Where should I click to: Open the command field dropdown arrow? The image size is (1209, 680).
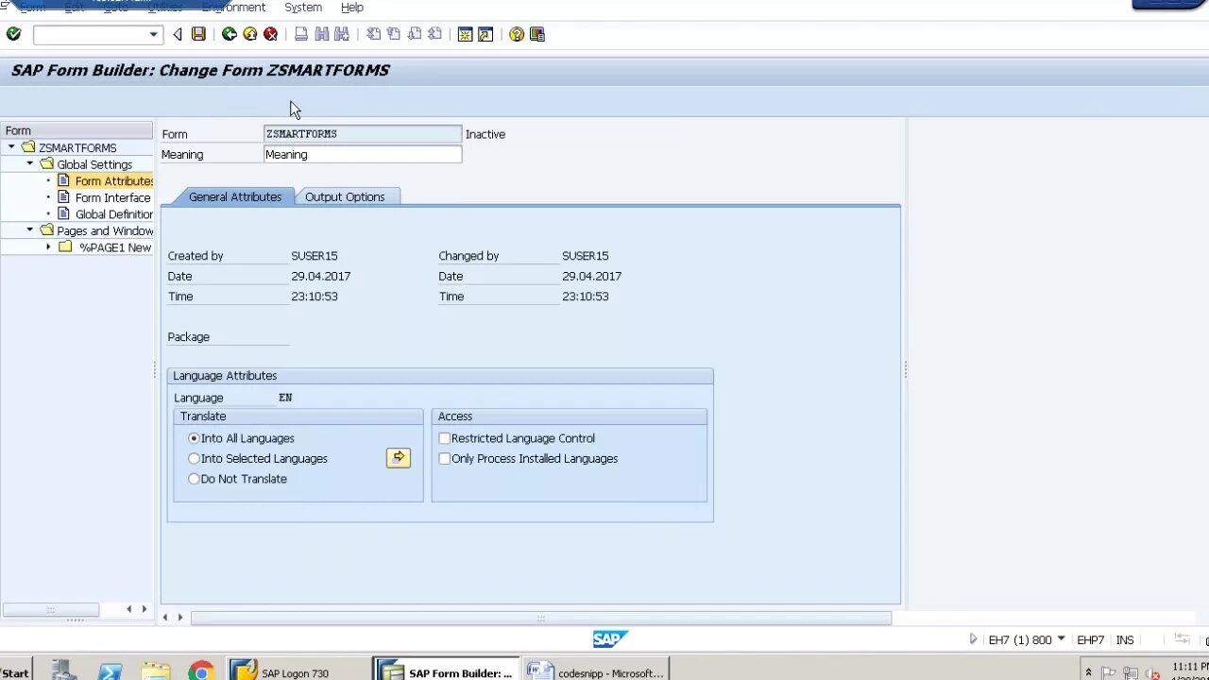pos(153,35)
